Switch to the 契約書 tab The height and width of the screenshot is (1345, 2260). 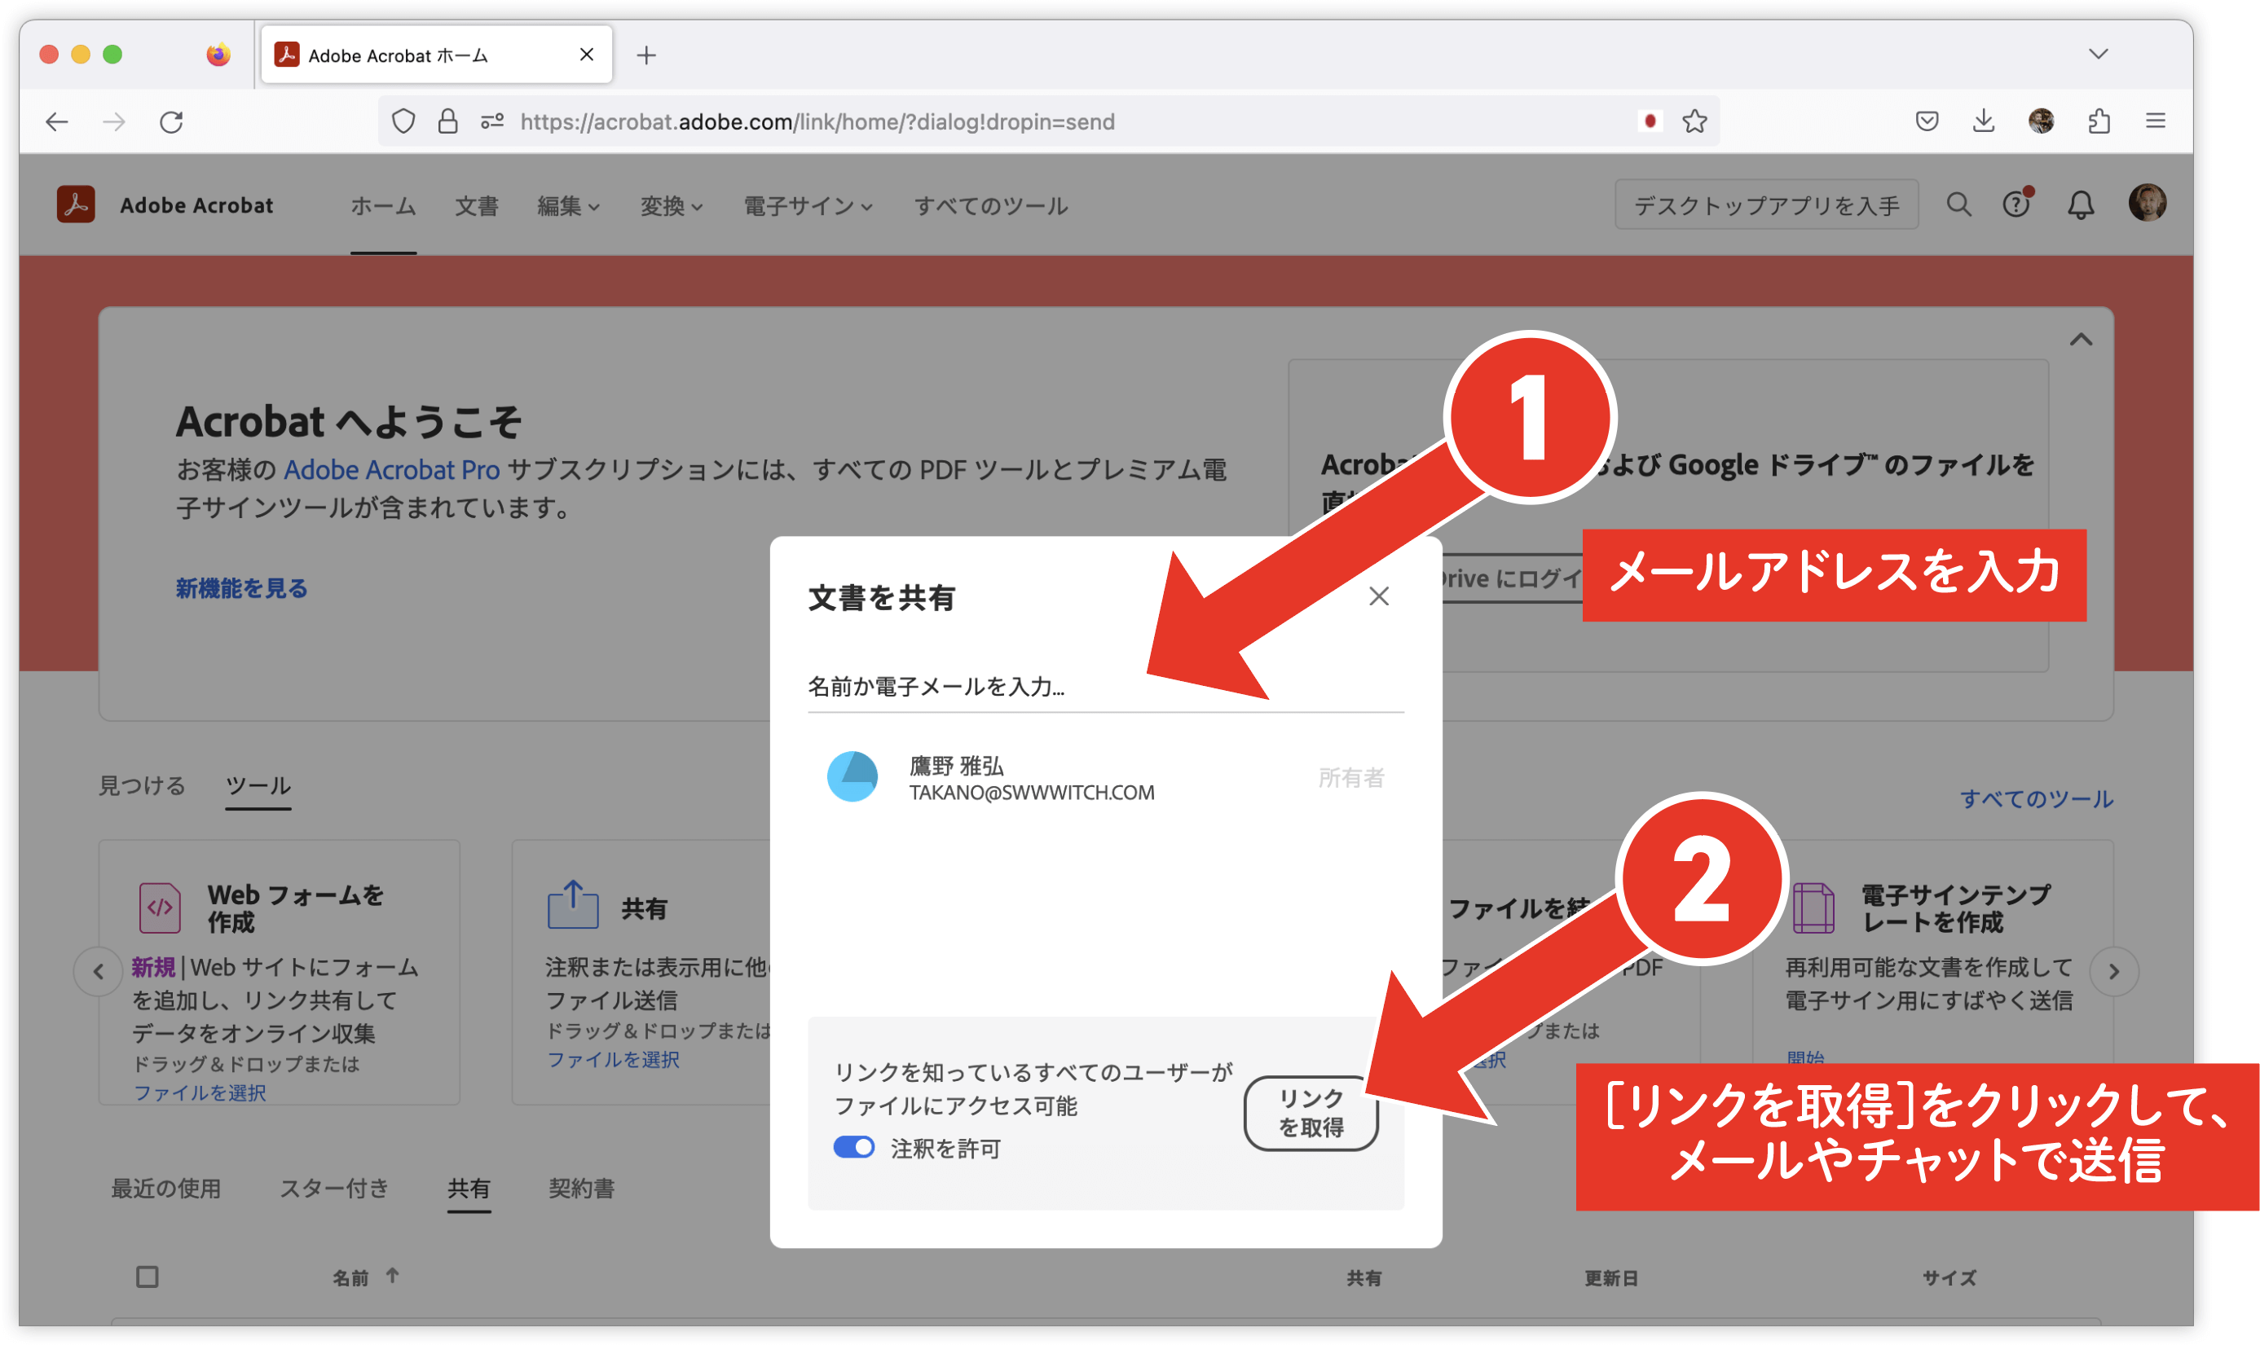[x=582, y=1189]
